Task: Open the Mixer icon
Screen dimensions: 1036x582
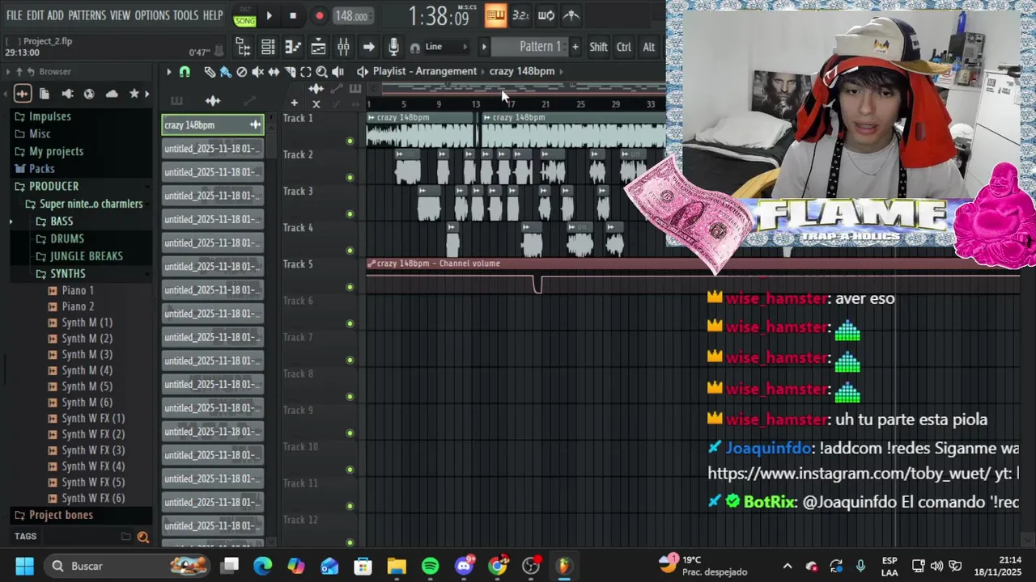Action: click(343, 47)
